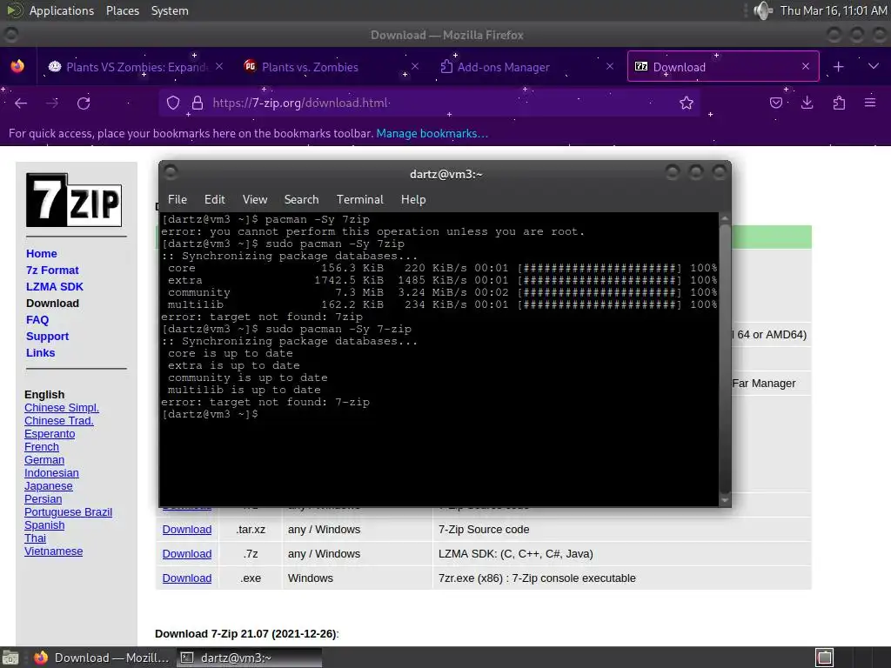Switch language to Esperanto

pos(50,433)
